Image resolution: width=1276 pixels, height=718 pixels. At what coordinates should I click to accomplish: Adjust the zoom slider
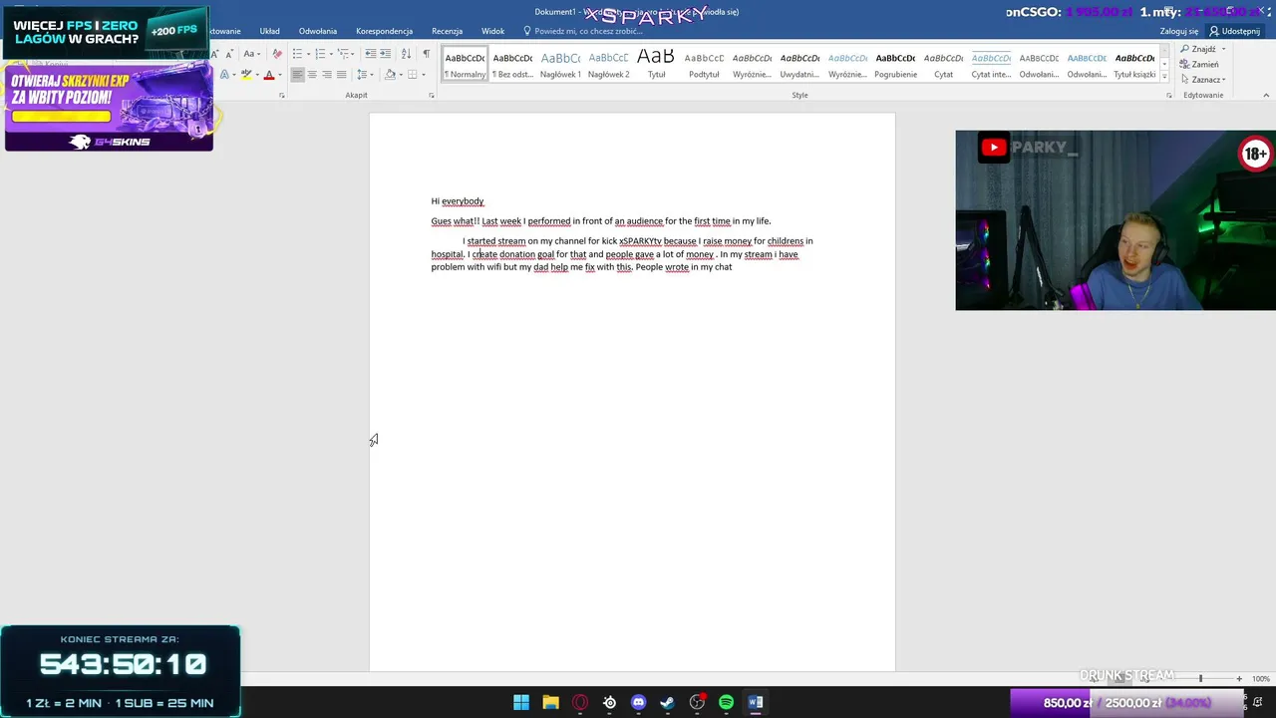point(1200,678)
